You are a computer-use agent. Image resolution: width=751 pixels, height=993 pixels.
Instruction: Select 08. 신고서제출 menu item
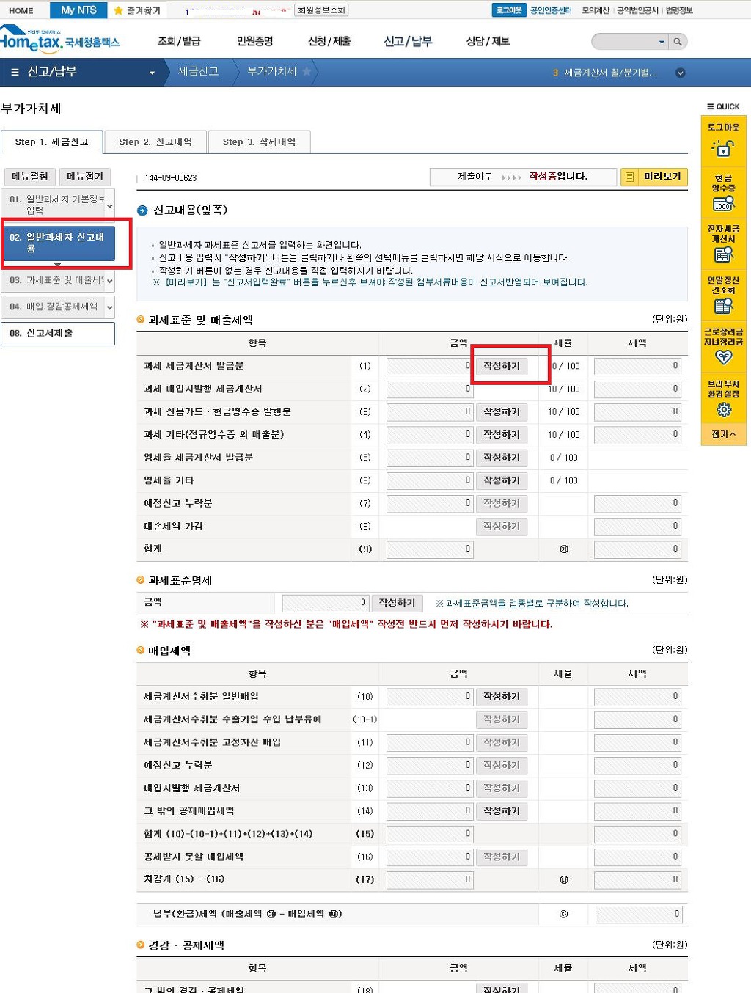point(58,333)
